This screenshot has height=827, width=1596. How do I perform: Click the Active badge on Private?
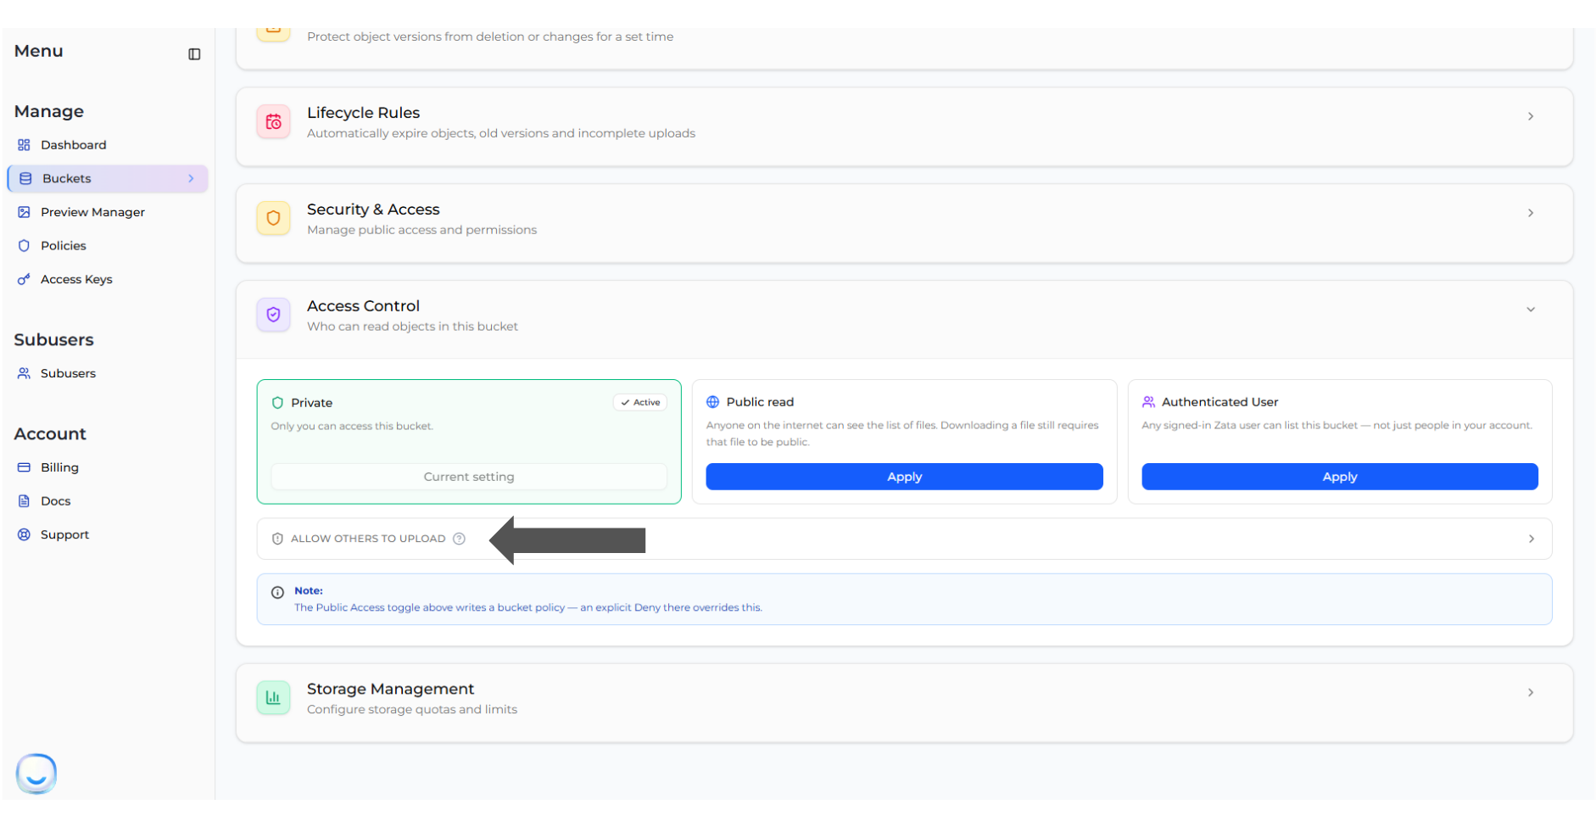pos(640,403)
